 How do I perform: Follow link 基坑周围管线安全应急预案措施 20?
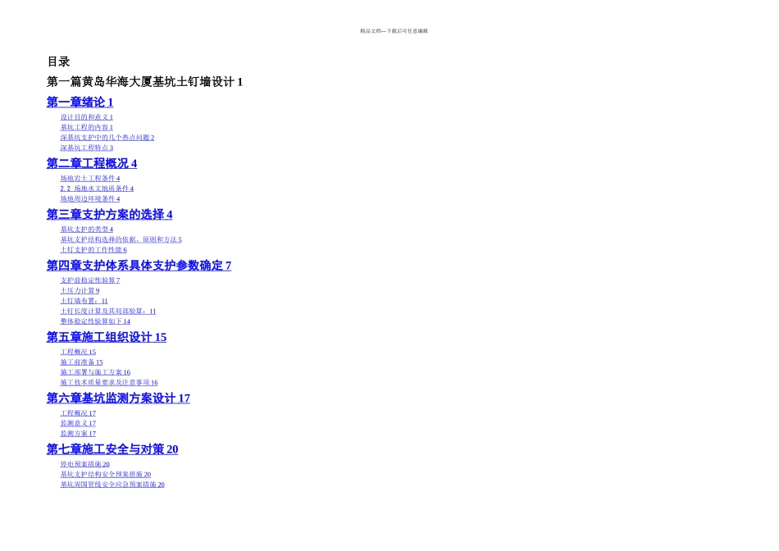pos(112,485)
